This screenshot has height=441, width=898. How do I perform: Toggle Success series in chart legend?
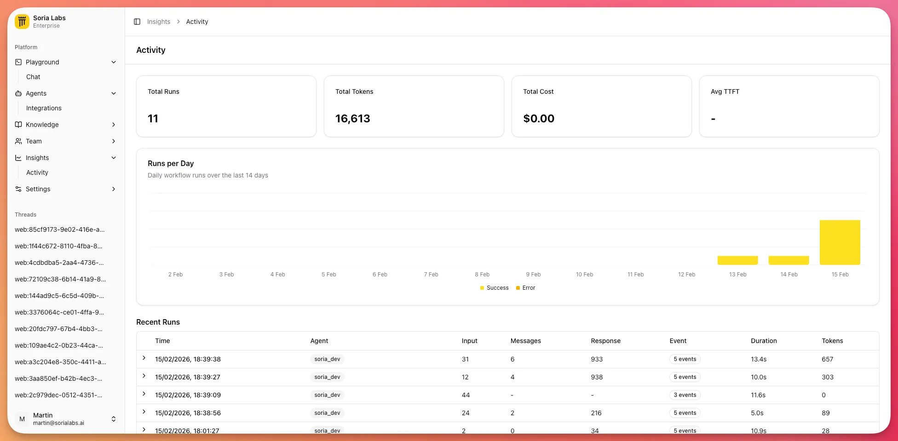(x=494, y=288)
